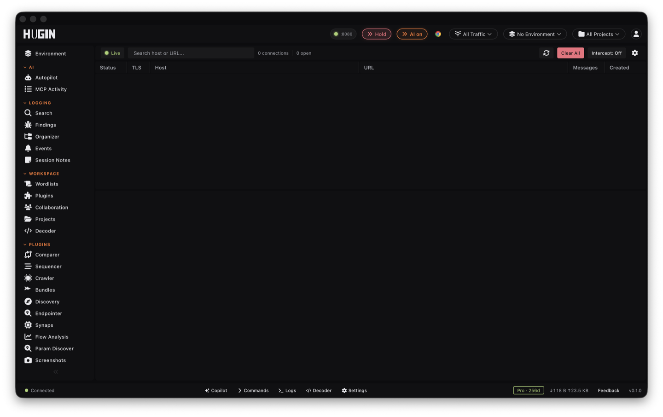Collapse the WORKSPACE sidebar section
Image resolution: width=663 pixels, height=417 pixels.
(x=41, y=174)
